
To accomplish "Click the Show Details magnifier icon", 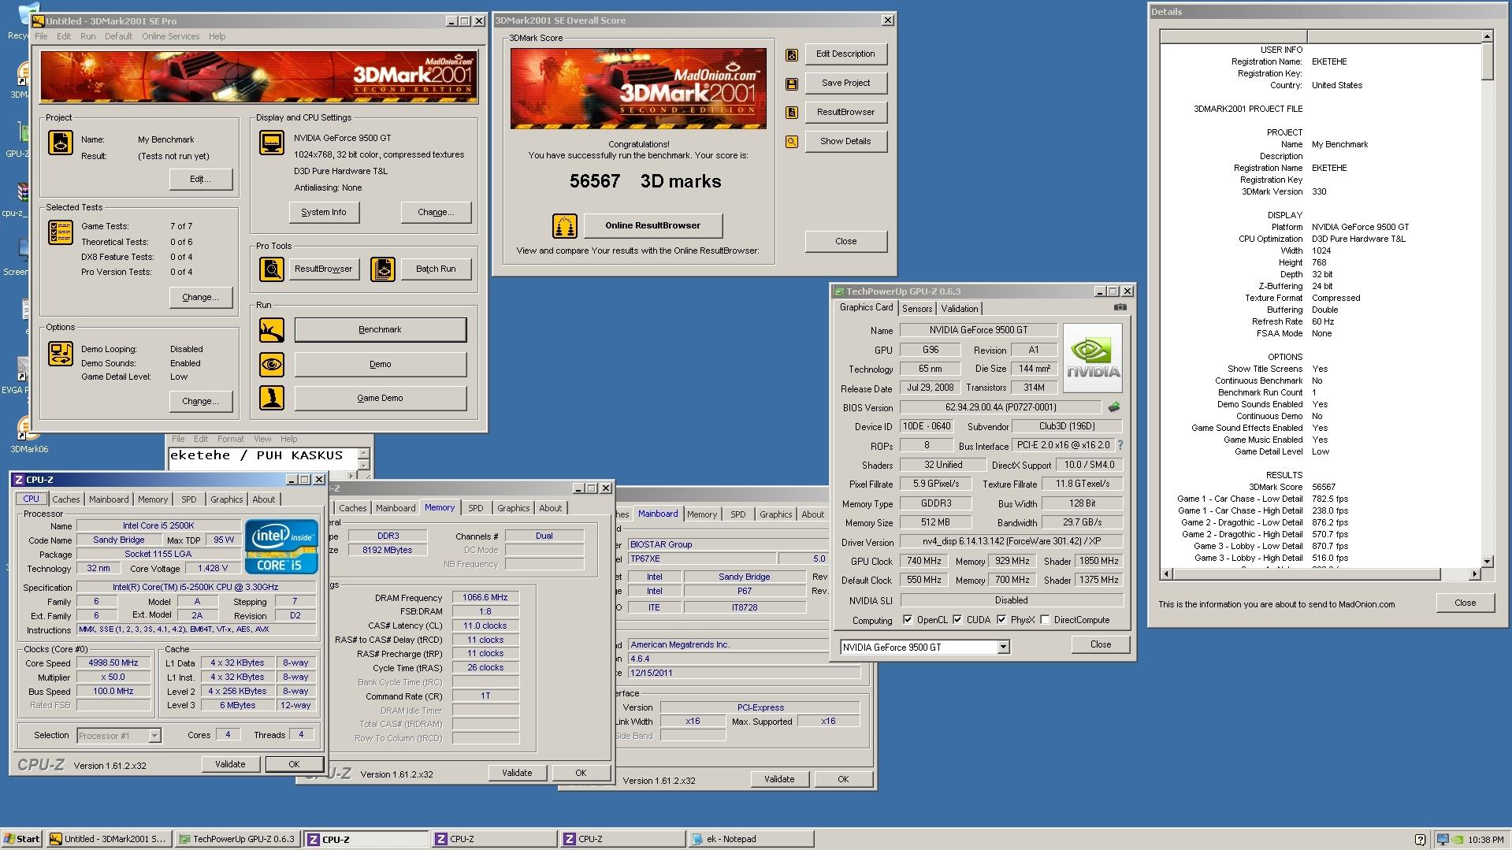I will pos(792,142).
